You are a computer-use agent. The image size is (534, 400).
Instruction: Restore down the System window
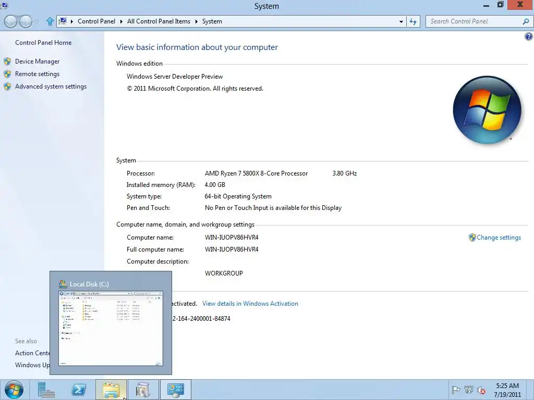pyautogui.click(x=500, y=5)
